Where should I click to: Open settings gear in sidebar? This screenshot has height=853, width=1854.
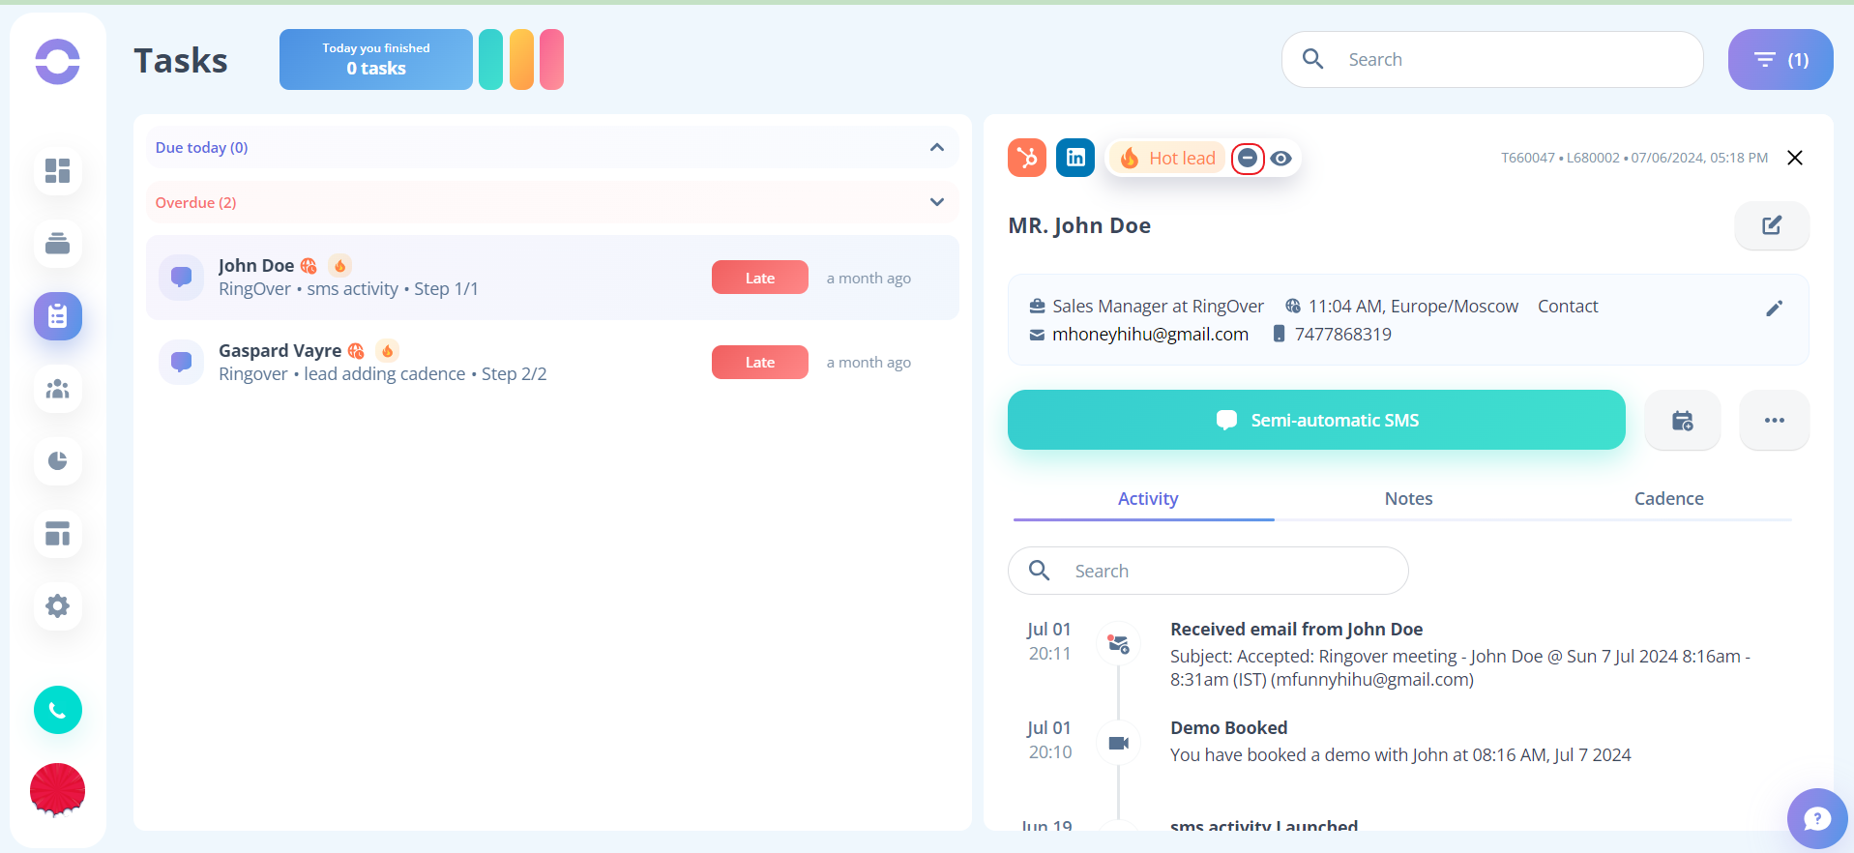pyautogui.click(x=58, y=605)
